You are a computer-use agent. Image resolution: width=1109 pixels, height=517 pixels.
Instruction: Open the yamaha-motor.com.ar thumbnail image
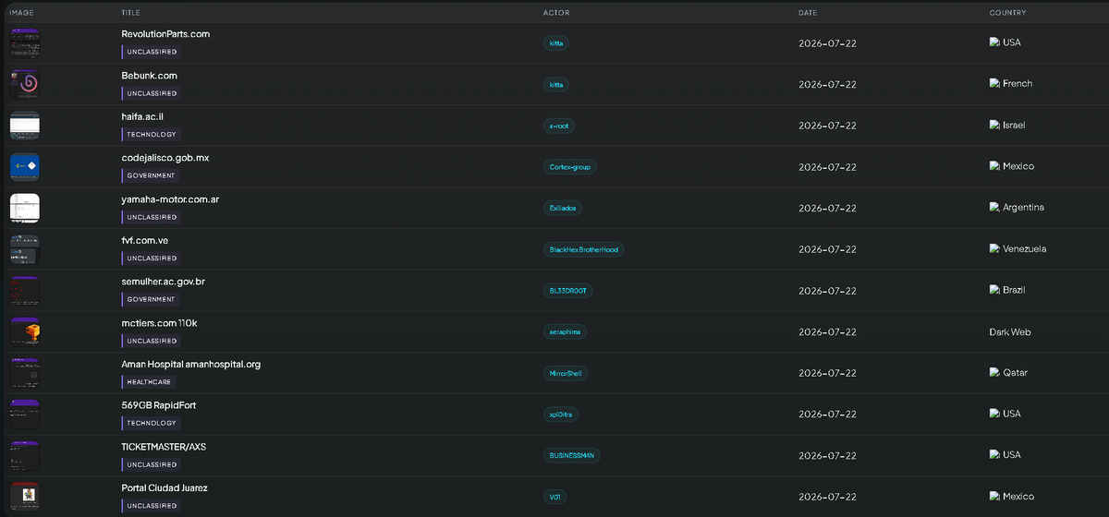[25, 208]
